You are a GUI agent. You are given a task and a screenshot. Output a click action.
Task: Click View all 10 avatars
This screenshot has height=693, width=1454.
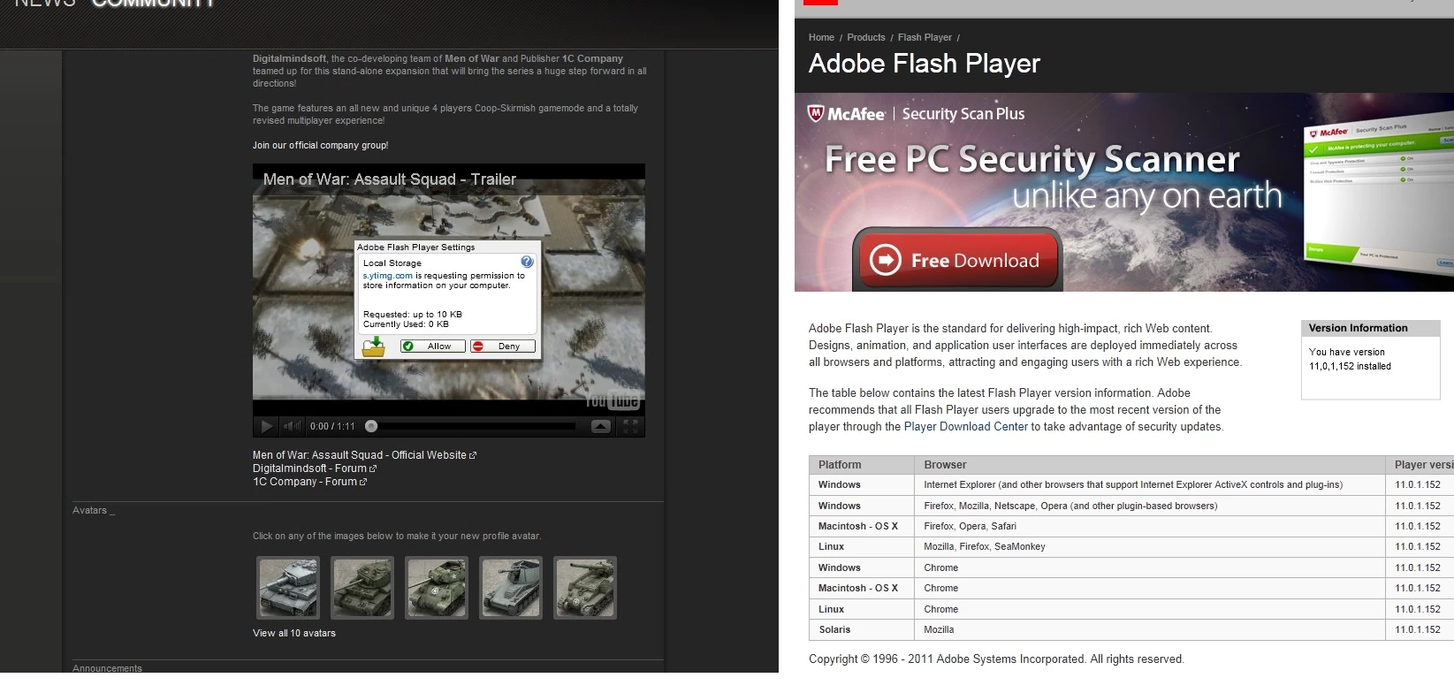(x=294, y=633)
